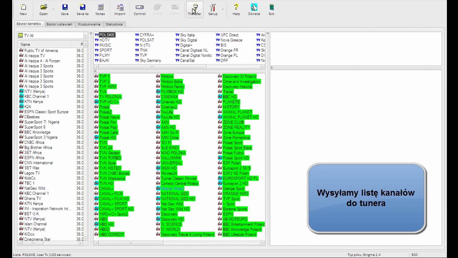Click the Donate toolbar icon

tap(254, 10)
